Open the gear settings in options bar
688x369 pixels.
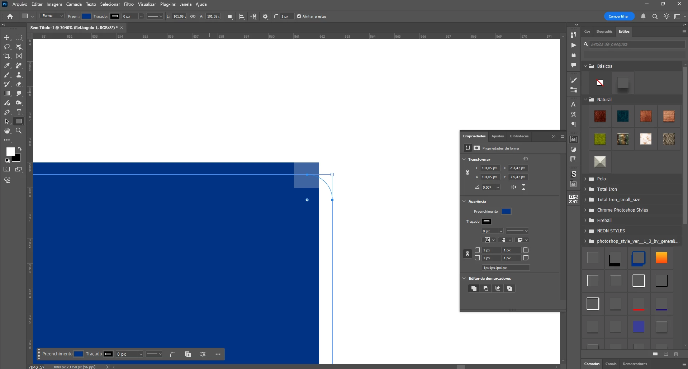(x=265, y=16)
